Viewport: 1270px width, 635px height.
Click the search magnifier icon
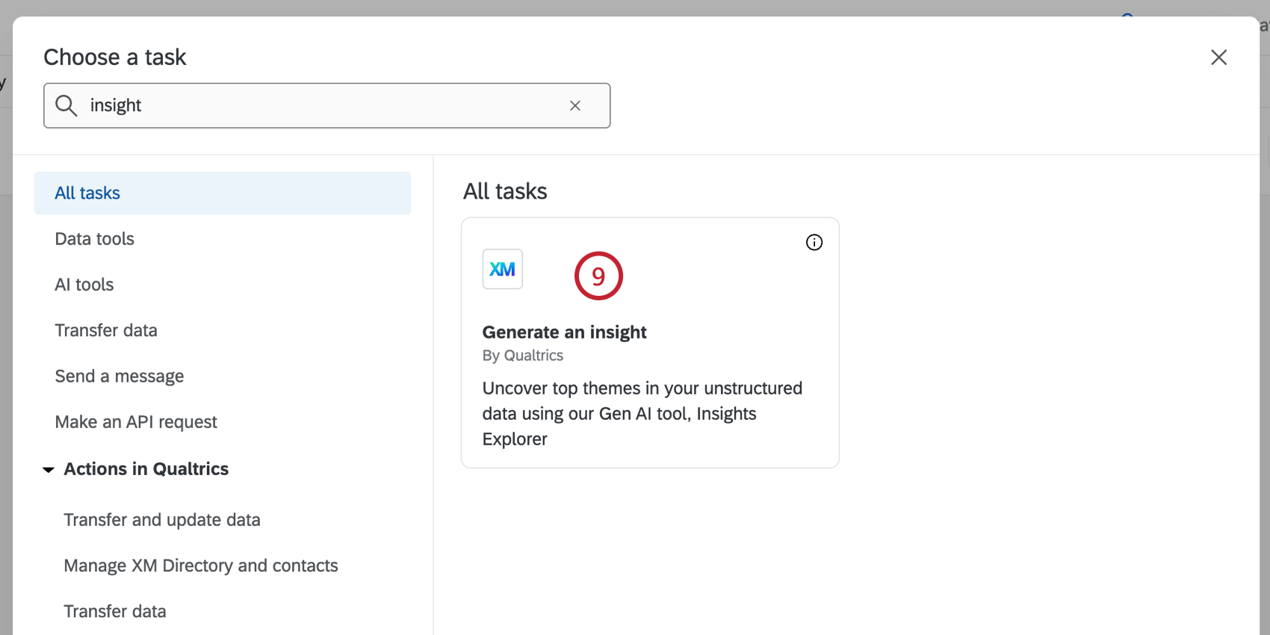(x=66, y=105)
